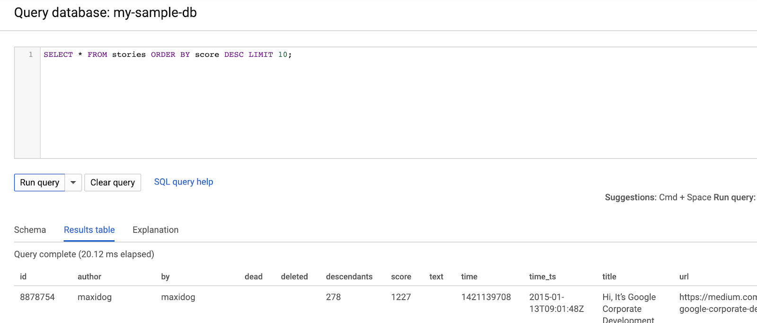Click the story id cell 8878754
This screenshot has width=757, height=323.
37,297
